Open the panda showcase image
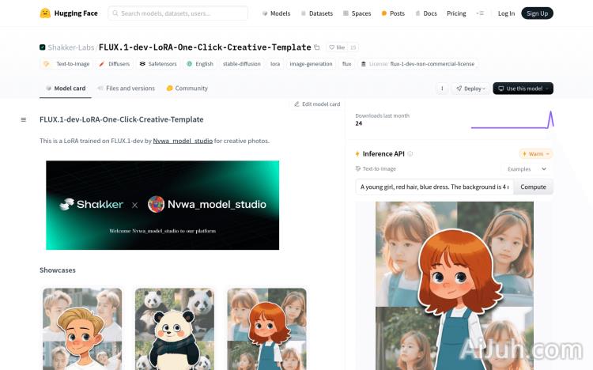This screenshot has height=370, width=593. click(x=175, y=329)
